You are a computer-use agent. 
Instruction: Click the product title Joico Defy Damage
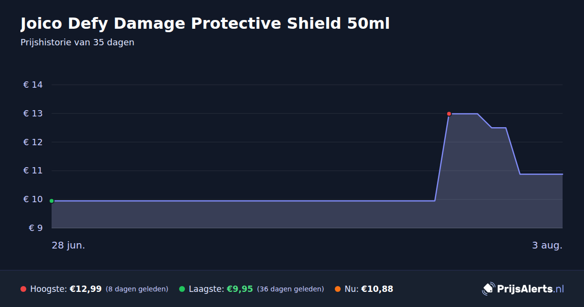(x=205, y=23)
